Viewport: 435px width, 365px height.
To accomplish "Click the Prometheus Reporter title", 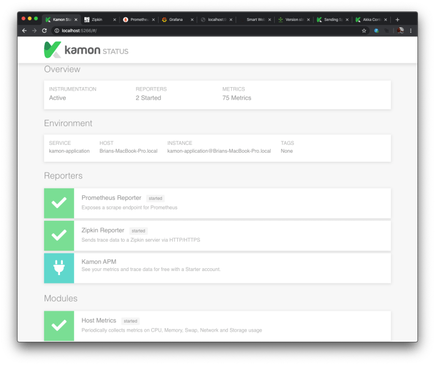I will coord(111,198).
